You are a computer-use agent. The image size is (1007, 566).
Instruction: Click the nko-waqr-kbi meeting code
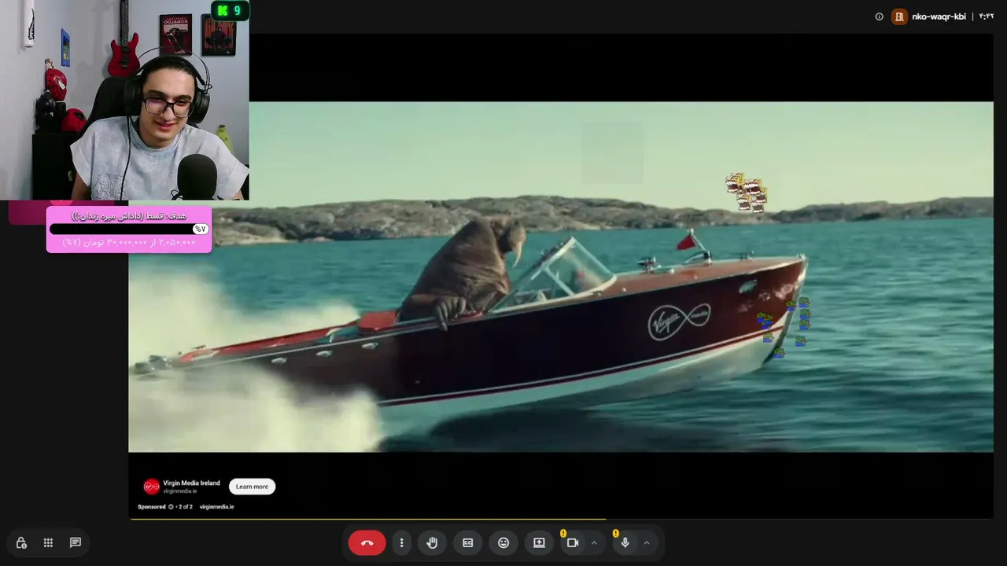click(x=939, y=17)
